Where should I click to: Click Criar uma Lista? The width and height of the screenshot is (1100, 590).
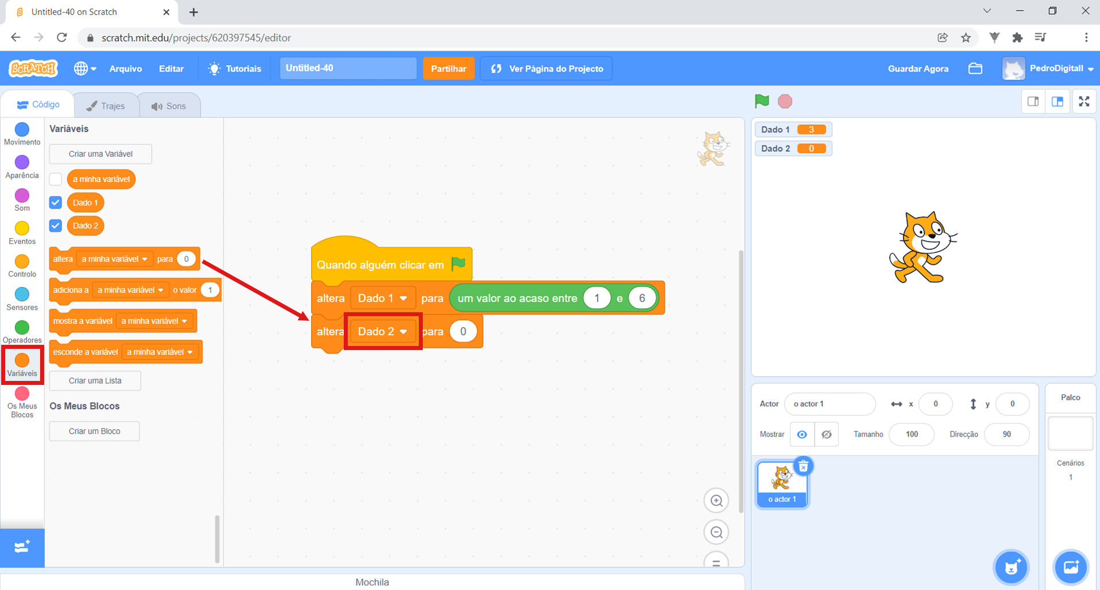pos(95,380)
